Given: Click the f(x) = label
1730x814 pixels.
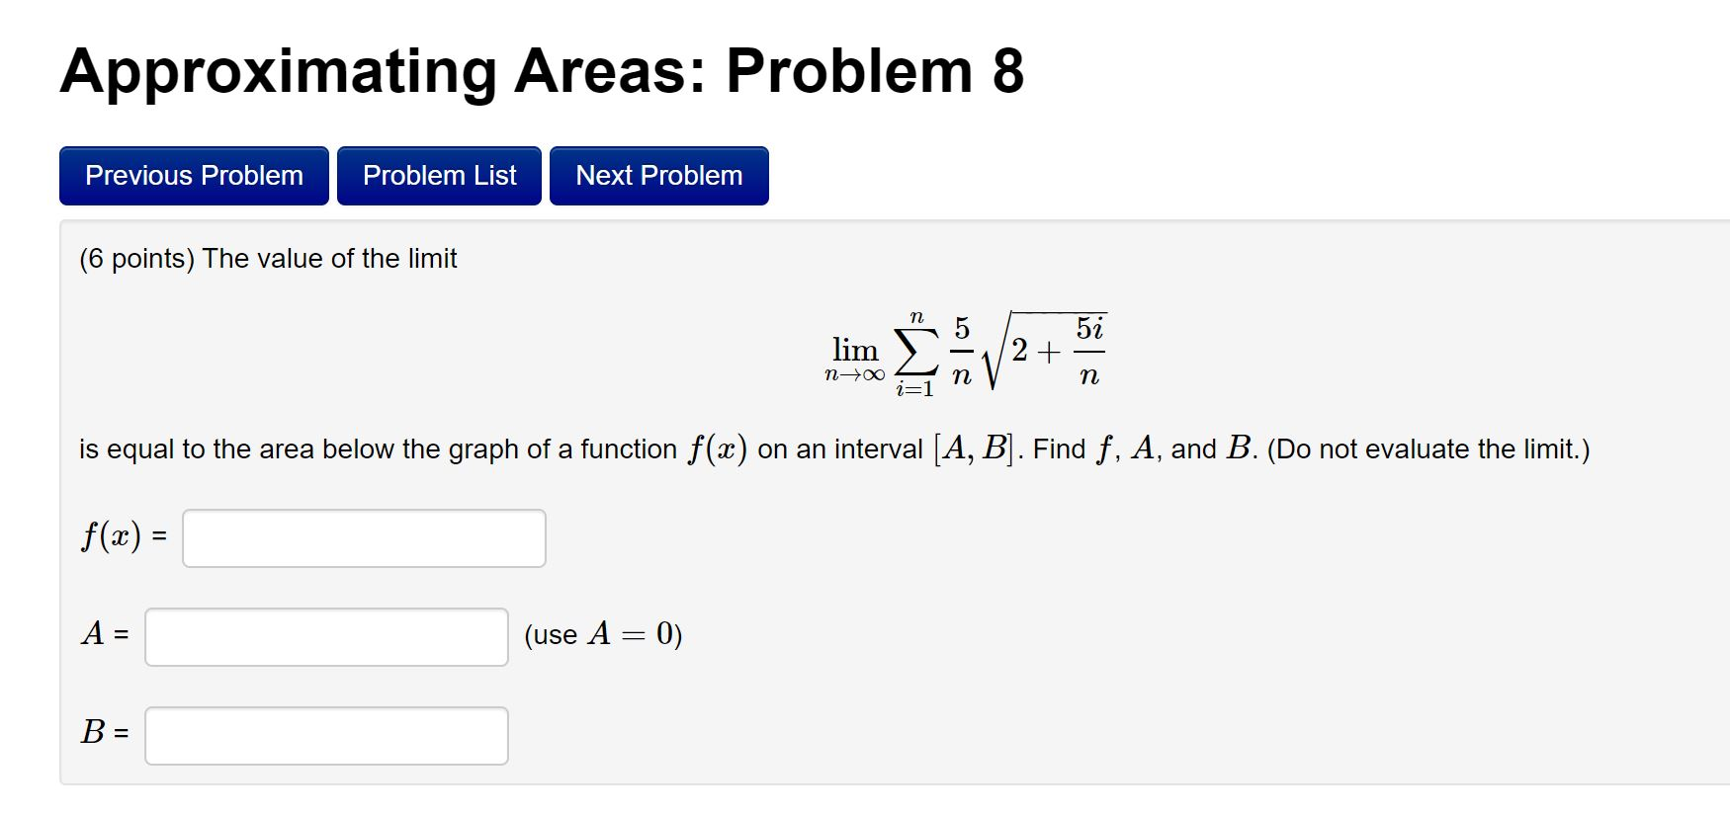Looking at the screenshot, I should pos(123,536).
